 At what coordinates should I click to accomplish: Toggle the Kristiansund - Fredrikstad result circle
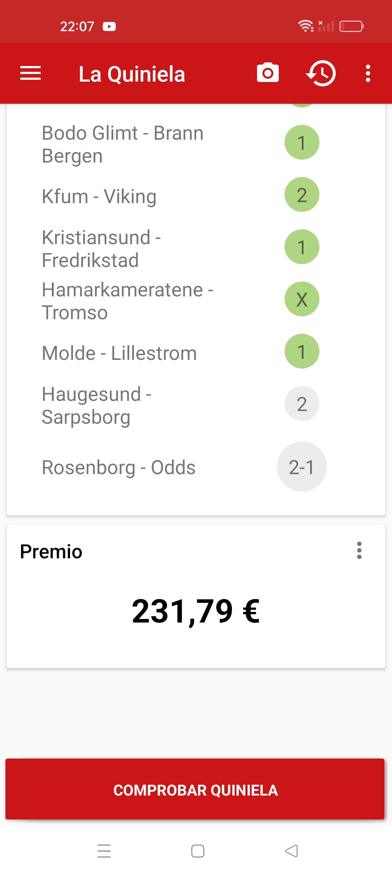pyautogui.click(x=302, y=247)
